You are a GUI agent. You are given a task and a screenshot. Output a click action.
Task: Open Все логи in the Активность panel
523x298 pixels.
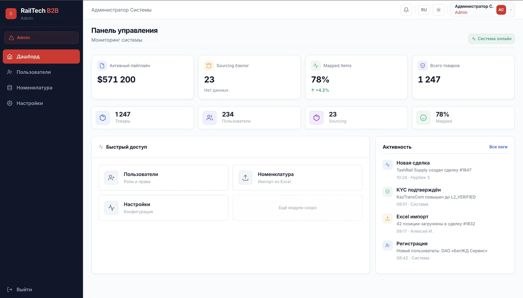coord(498,147)
